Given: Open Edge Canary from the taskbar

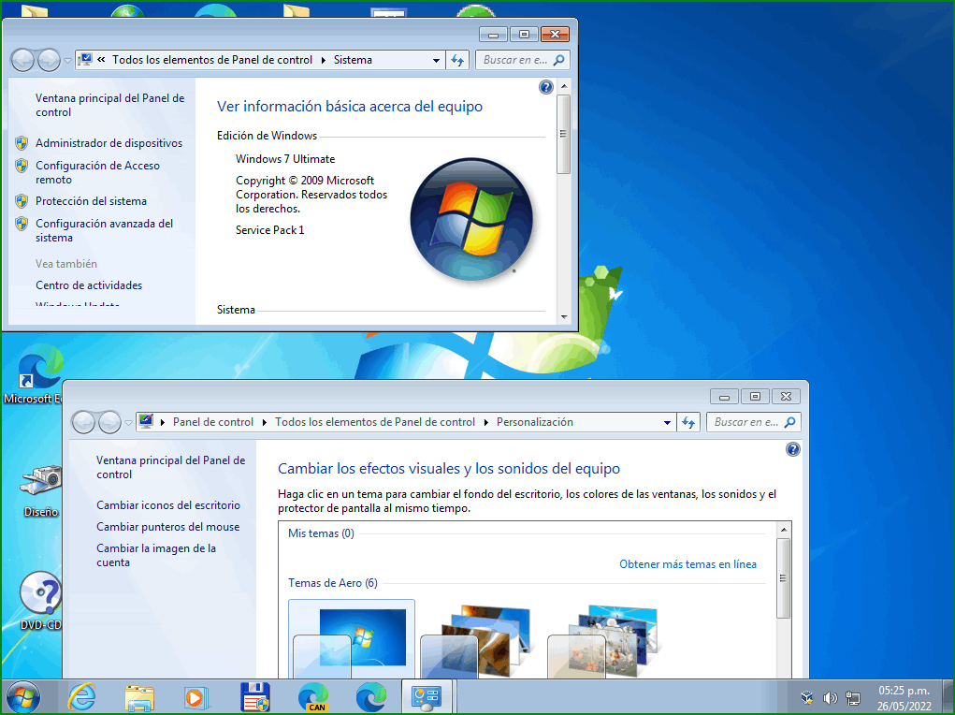Looking at the screenshot, I should pos(313,697).
